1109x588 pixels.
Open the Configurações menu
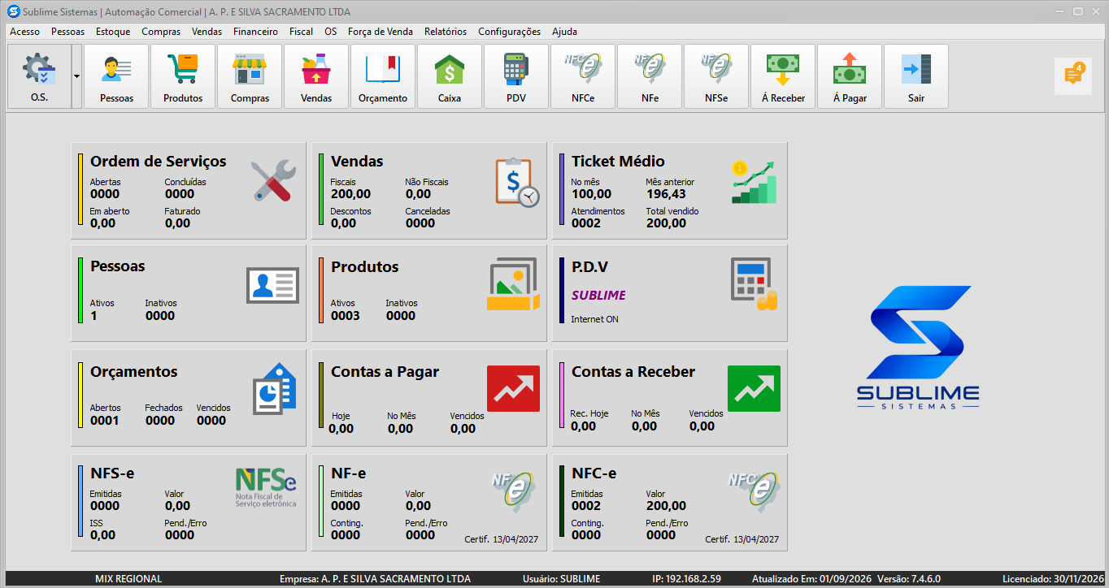[x=509, y=32]
